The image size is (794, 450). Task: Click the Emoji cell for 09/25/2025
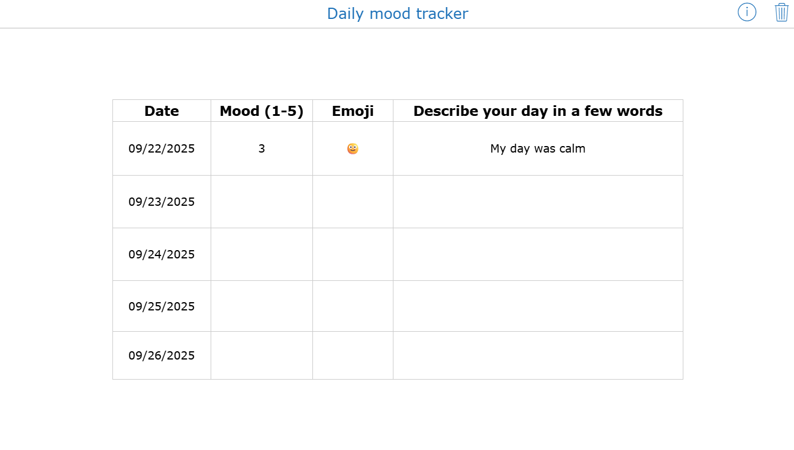point(352,306)
